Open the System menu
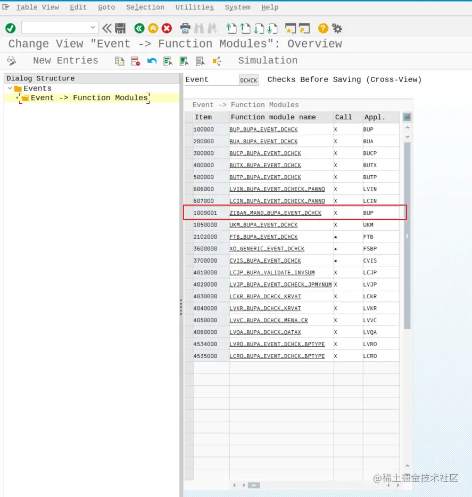 pyautogui.click(x=237, y=7)
